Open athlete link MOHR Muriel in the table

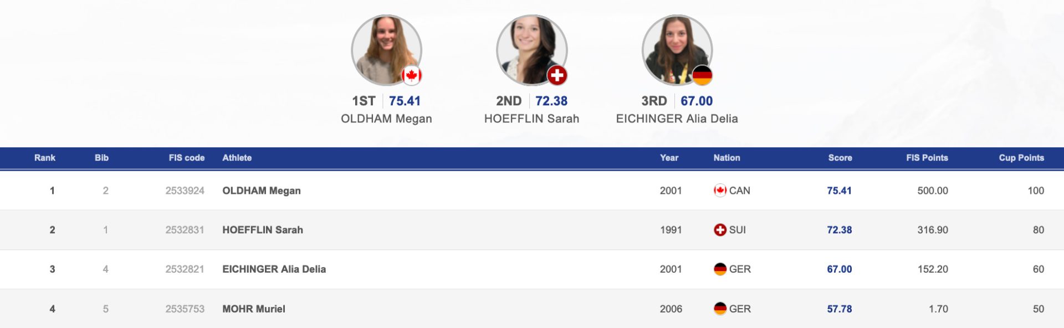click(254, 309)
